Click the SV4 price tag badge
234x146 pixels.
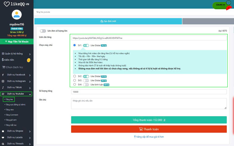106,85
